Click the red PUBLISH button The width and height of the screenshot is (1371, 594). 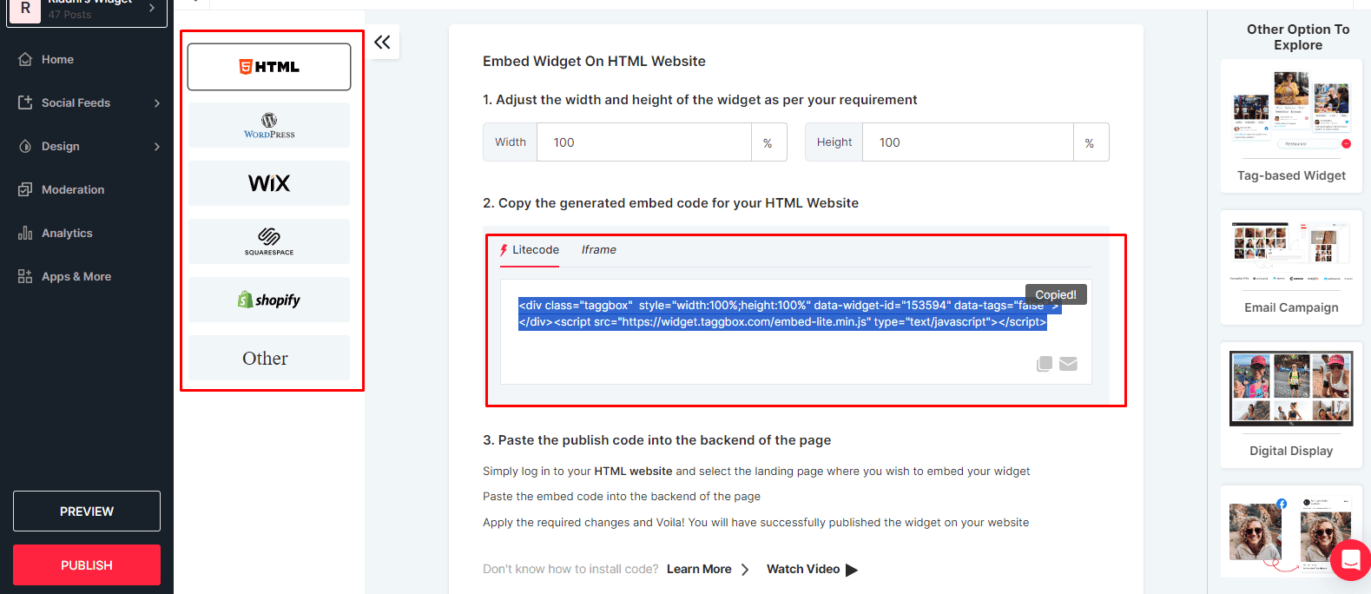pos(87,564)
